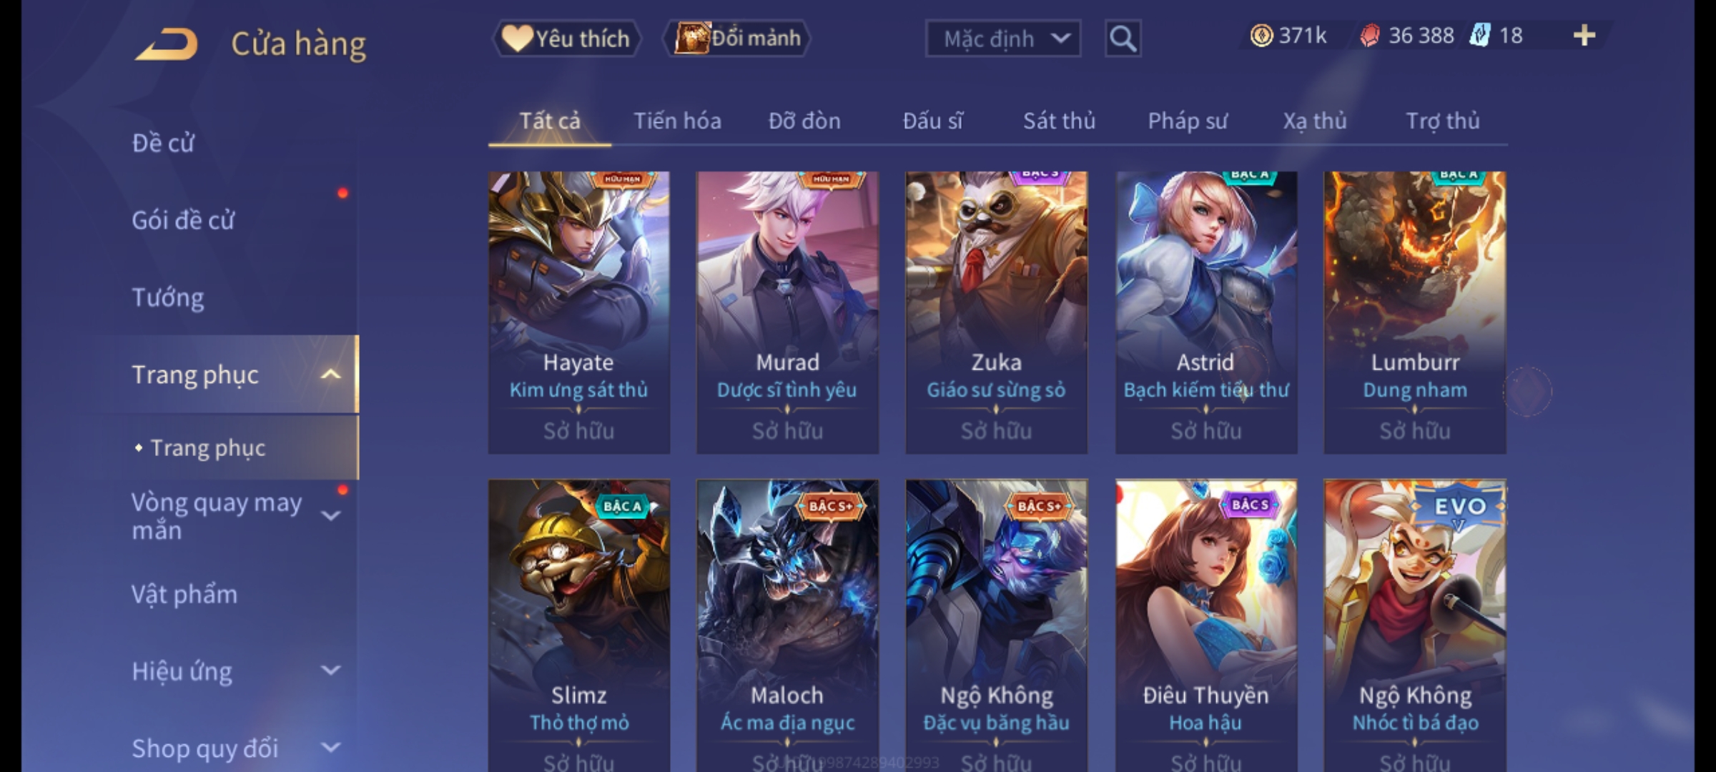Click the heart icon on Yêu thích
The image size is (1716, 772).
[x=516, y=38]
